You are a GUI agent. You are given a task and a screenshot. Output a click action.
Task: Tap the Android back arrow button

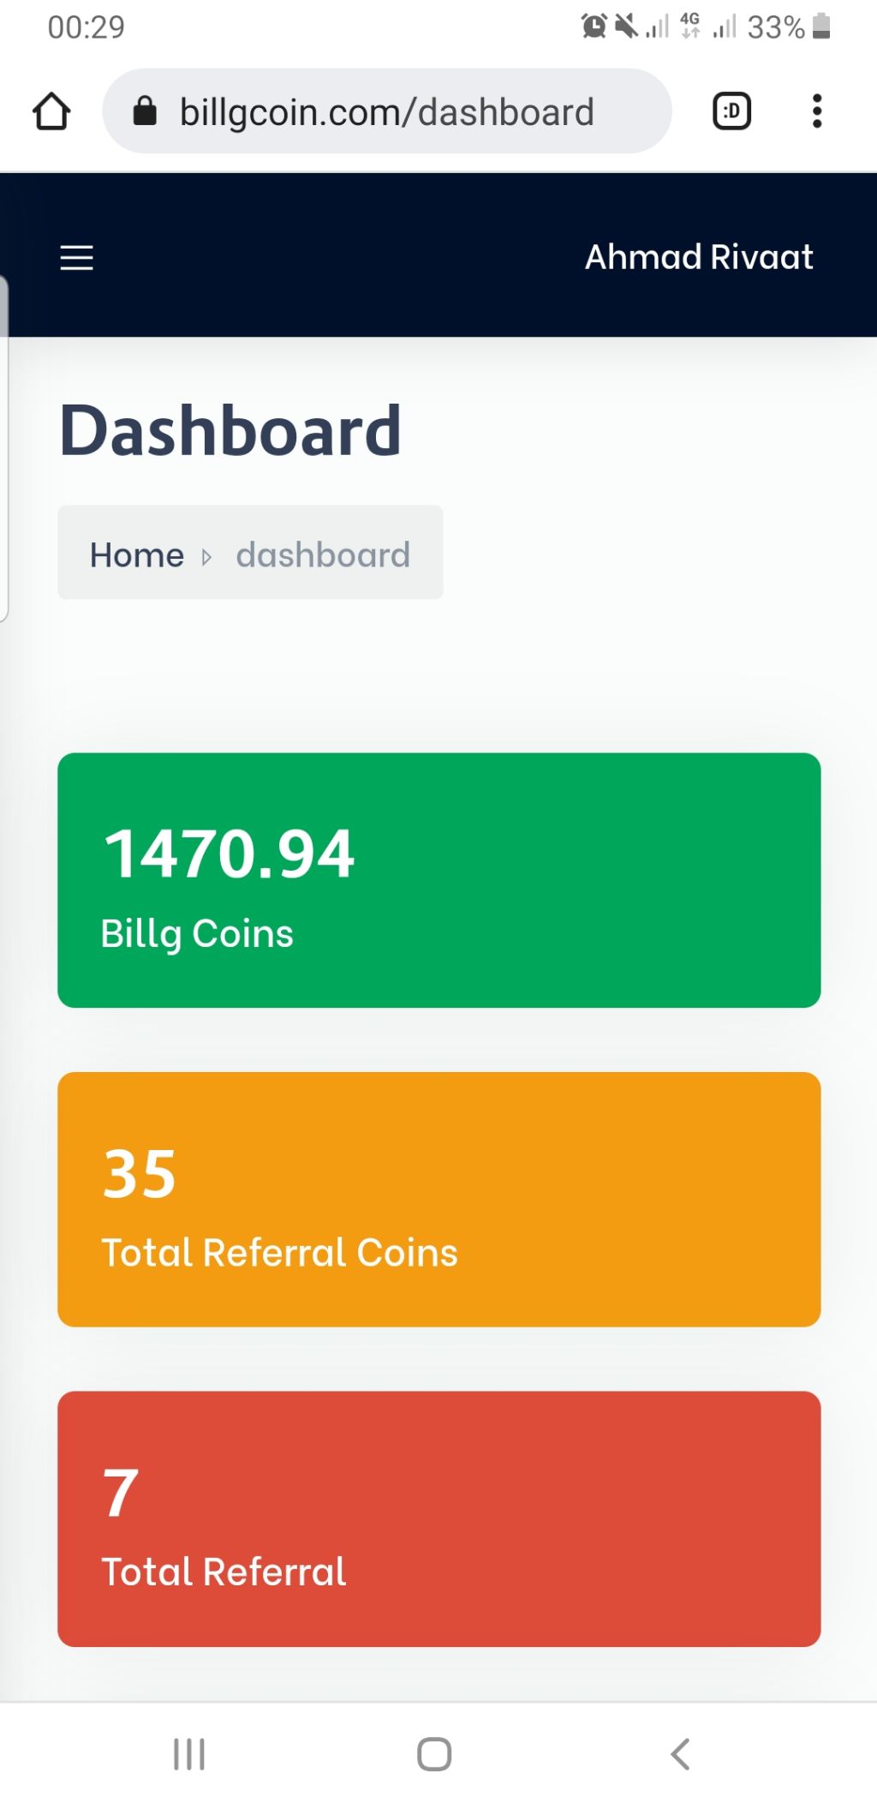pyautogui.click(x=680, y=1753)
